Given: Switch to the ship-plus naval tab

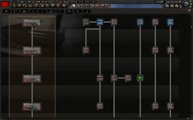Looking at the screenshot, I should pos(51,11).
